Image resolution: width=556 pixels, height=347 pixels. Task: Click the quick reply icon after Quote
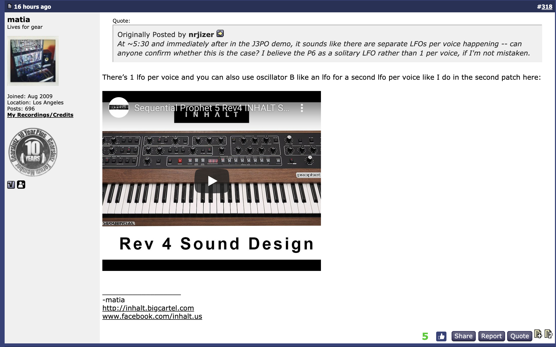(548, 334)
